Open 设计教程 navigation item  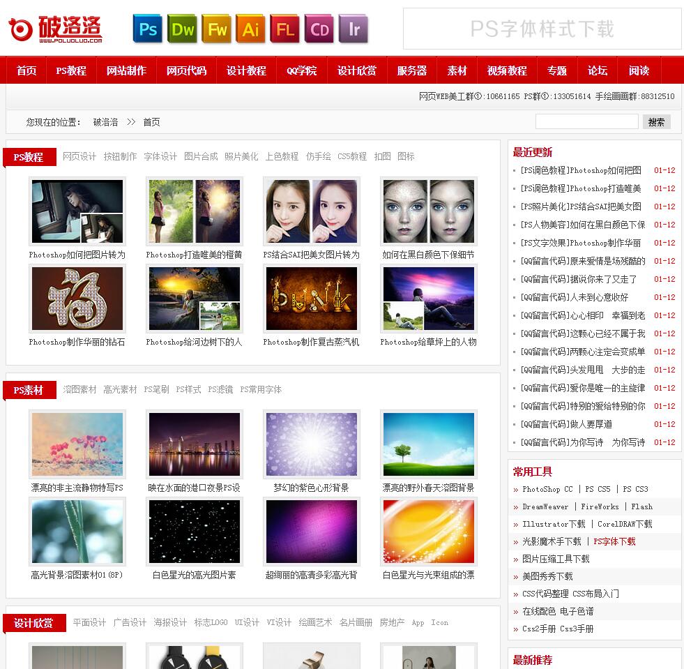point(246,70)
